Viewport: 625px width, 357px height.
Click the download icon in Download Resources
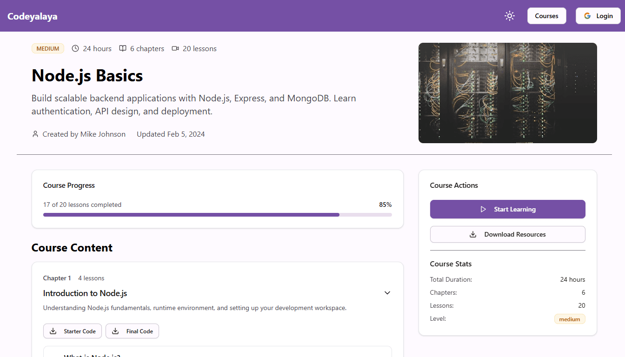[473, 234]
